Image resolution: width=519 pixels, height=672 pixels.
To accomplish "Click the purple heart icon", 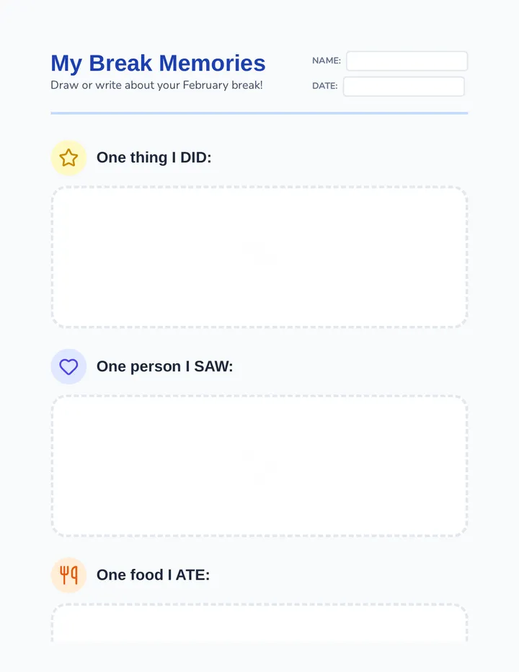I will 68,366.
